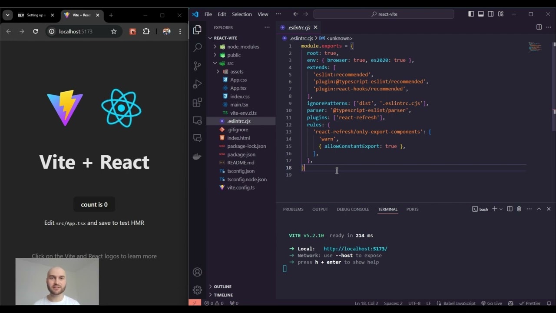The width and height of the screenshot is (556, 313).
Task: Open the http://localhost:5173/ terminal link
Action: coord(355,249)
